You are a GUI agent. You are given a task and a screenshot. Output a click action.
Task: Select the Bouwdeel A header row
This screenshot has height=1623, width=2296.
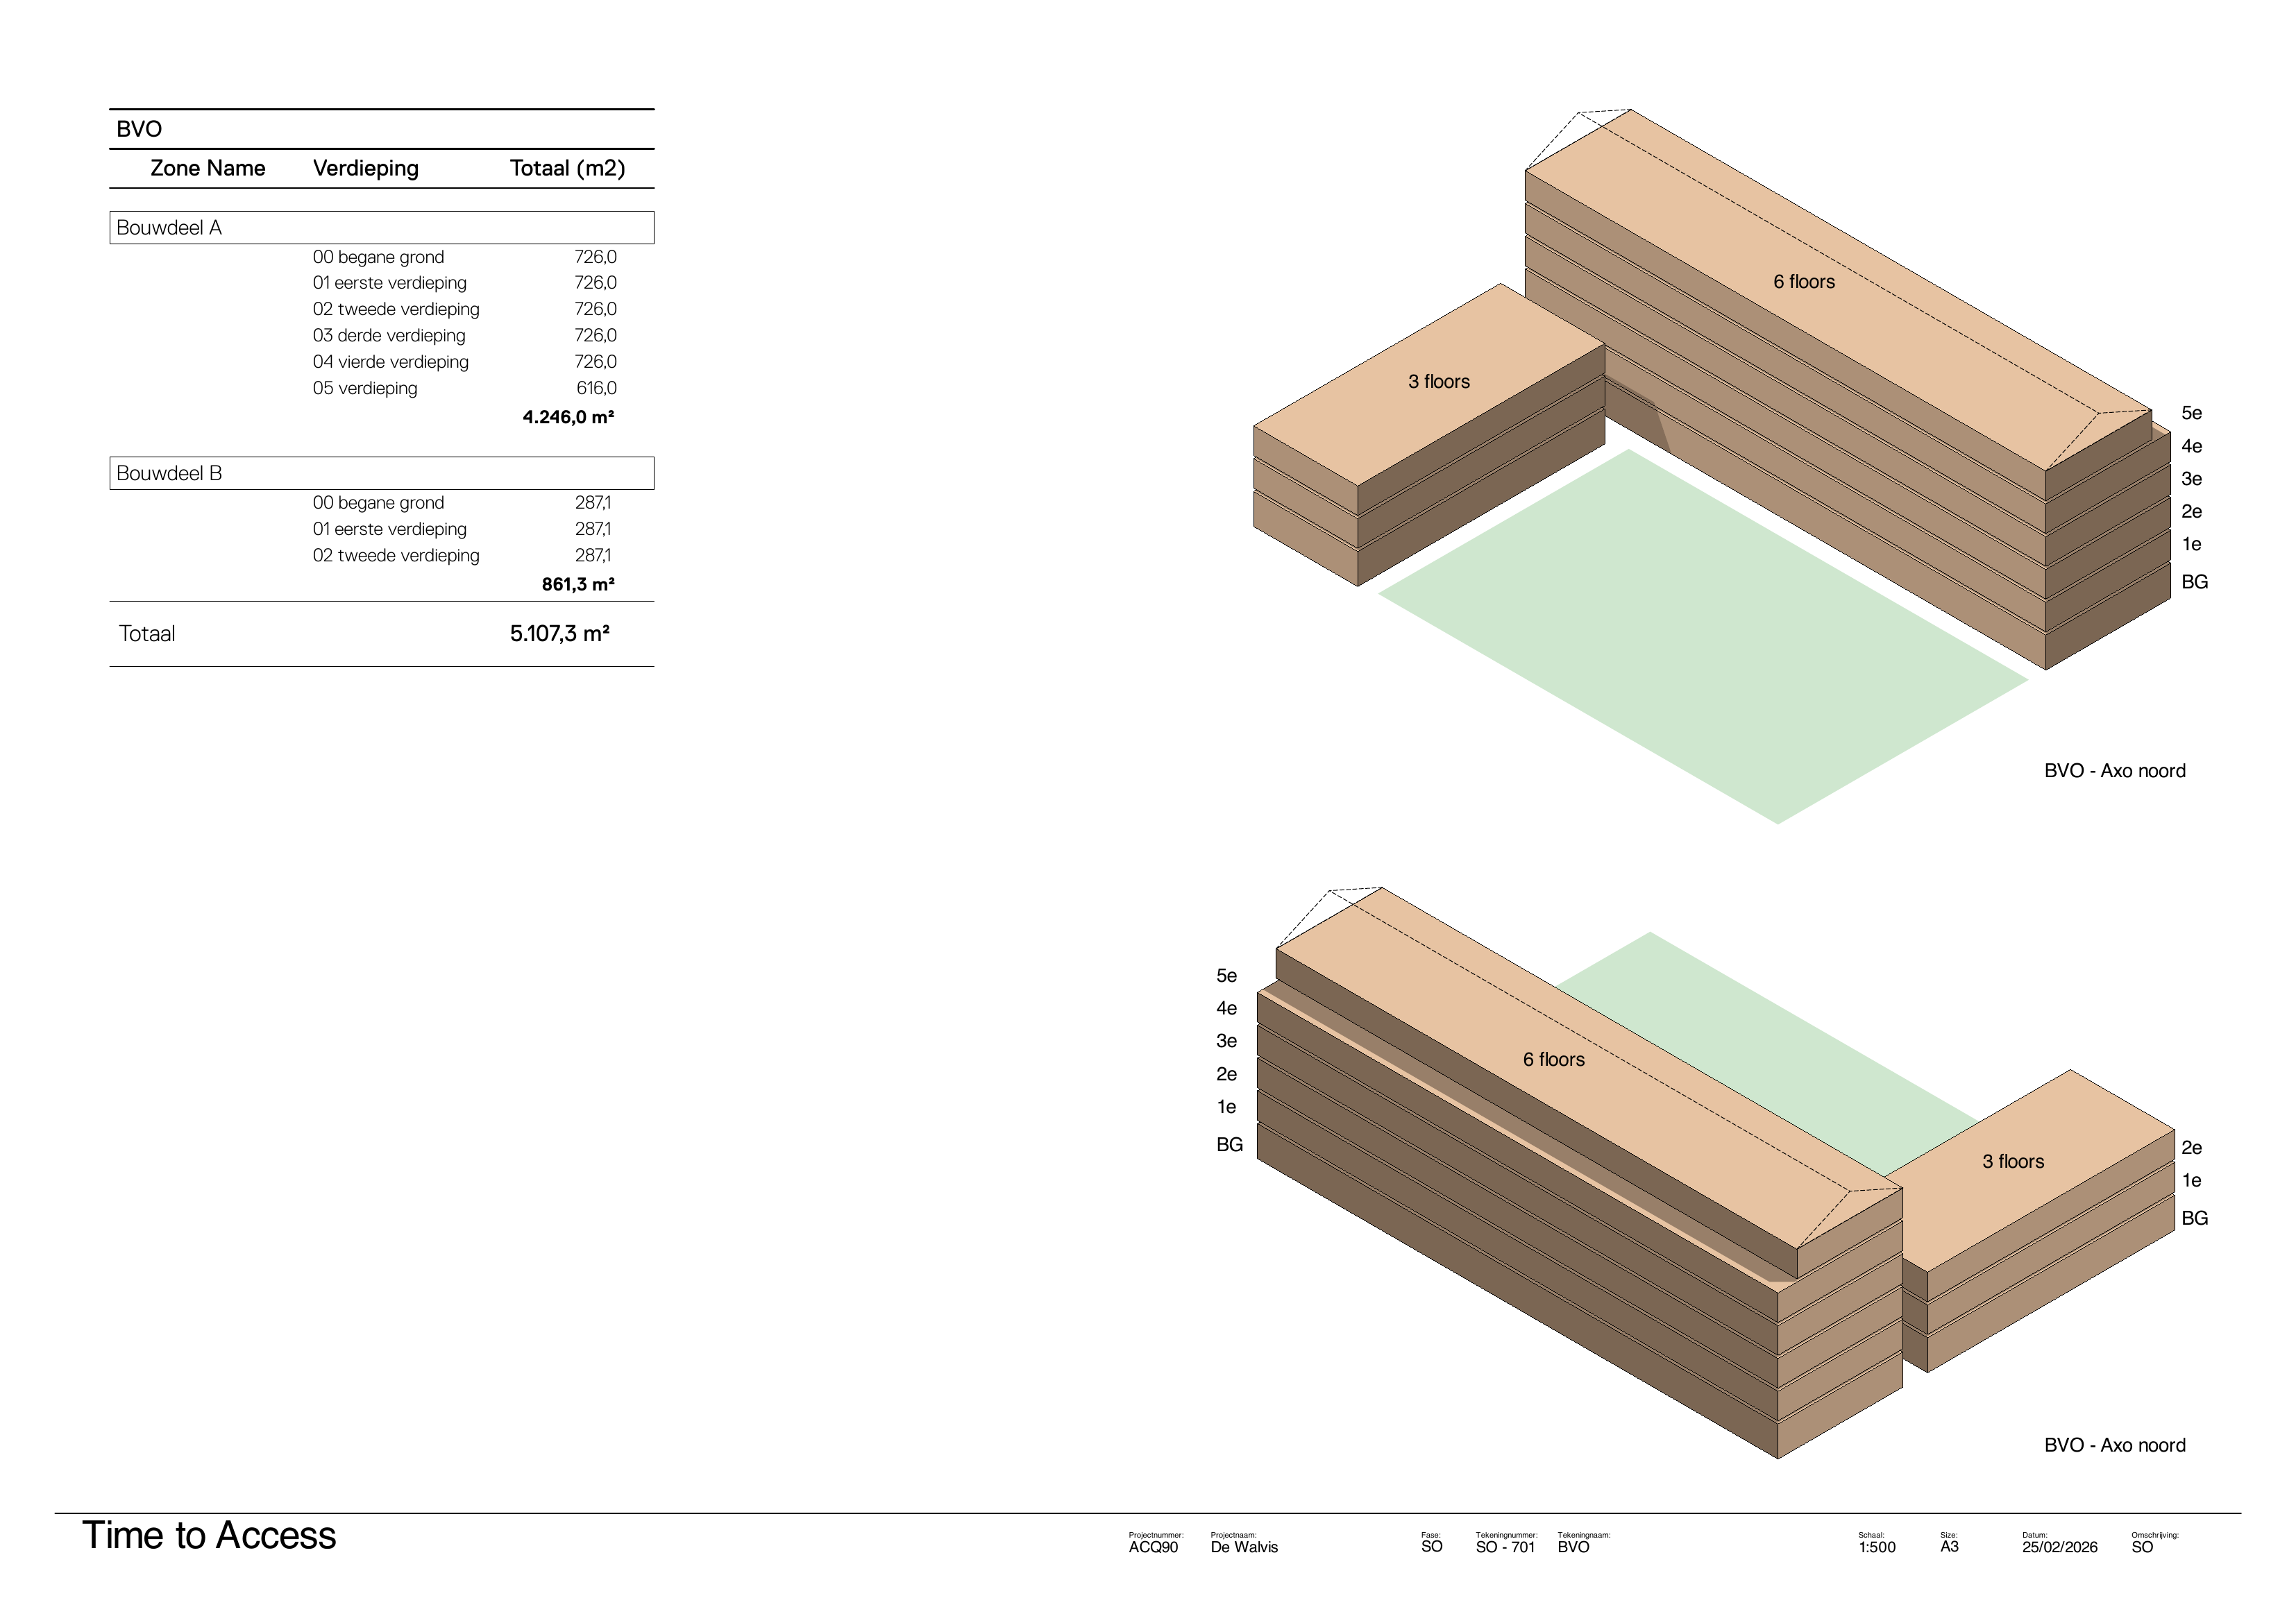click(381, 227)
